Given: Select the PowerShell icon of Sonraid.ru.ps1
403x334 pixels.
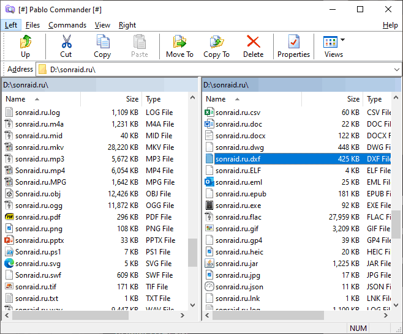Looking at the screenshot, I should pos(9,252).
